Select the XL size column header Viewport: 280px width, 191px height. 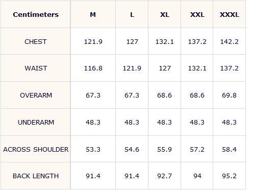pyautogui.click(x=164, y=14)
